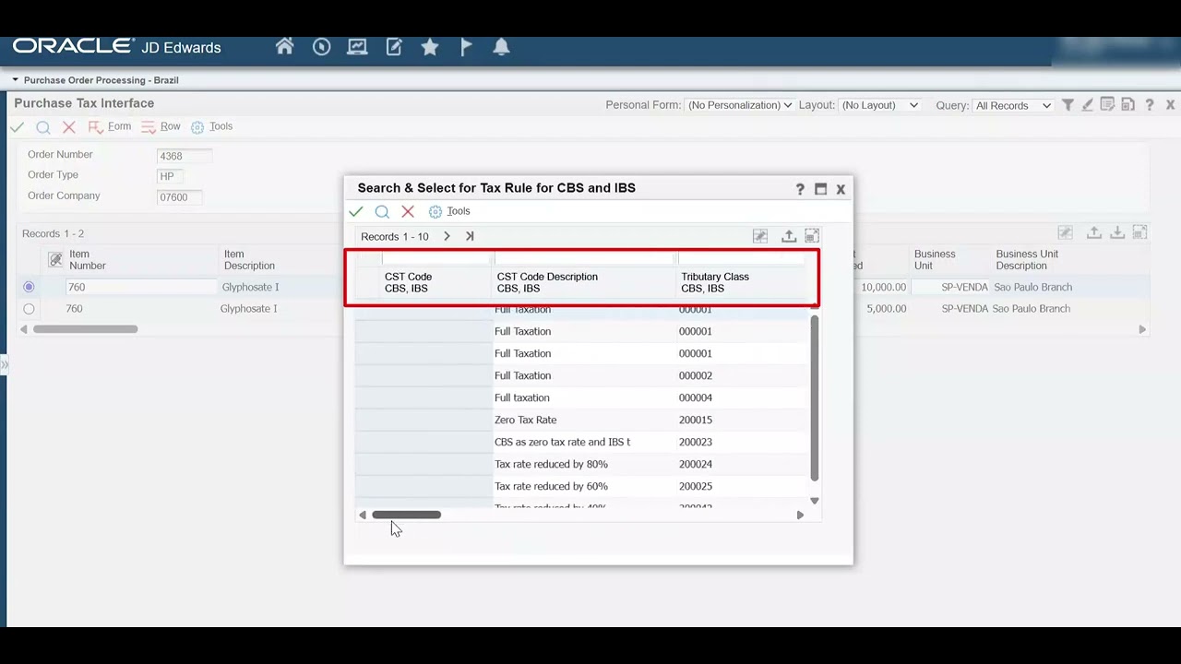Screen dimensions: 1181x664
Task: Collapse Purchase Order Processing - Brazil breadcrumb
Action: click(16, 80)
